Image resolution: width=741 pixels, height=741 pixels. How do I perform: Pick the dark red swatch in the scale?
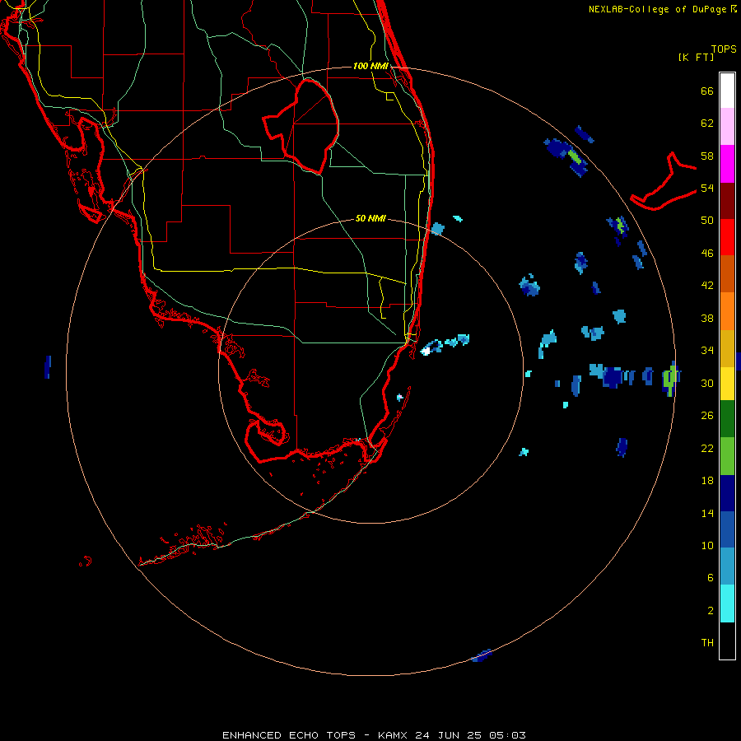727,201
